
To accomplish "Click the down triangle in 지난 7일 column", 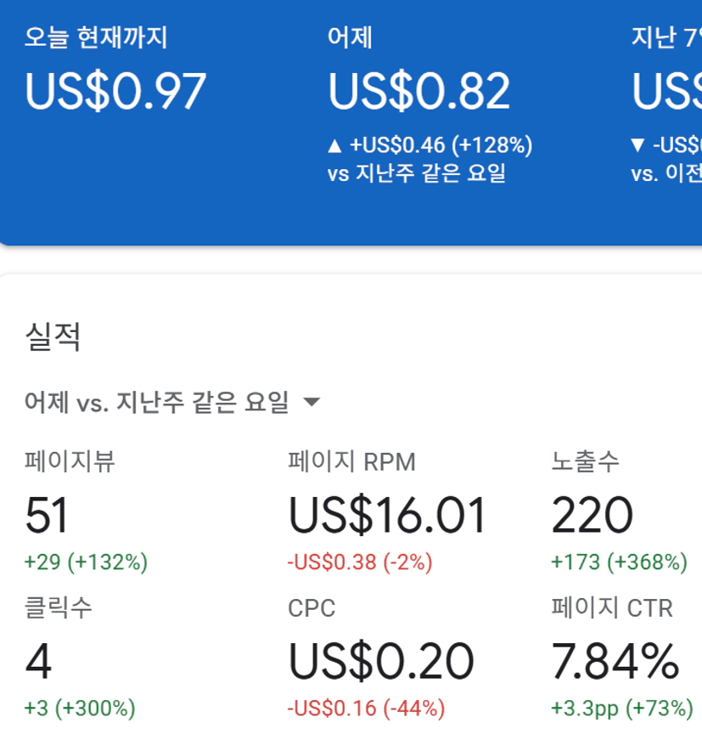I will click(x=638, y=146).
